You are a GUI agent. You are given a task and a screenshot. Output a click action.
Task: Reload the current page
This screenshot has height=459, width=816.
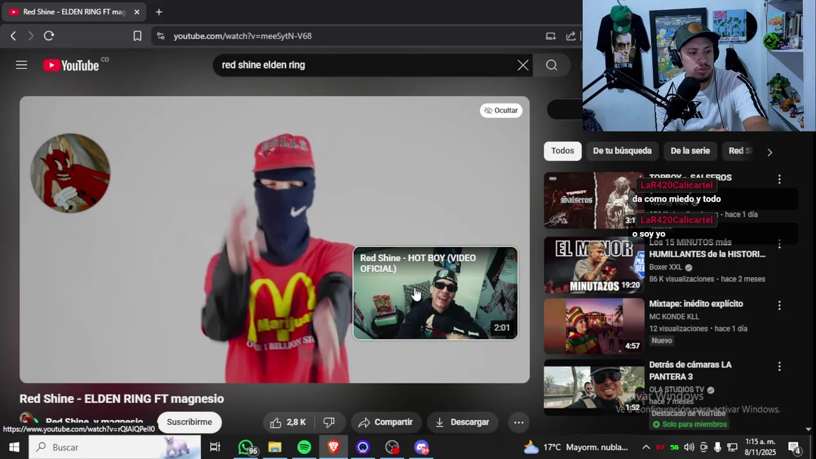point(48,36)
